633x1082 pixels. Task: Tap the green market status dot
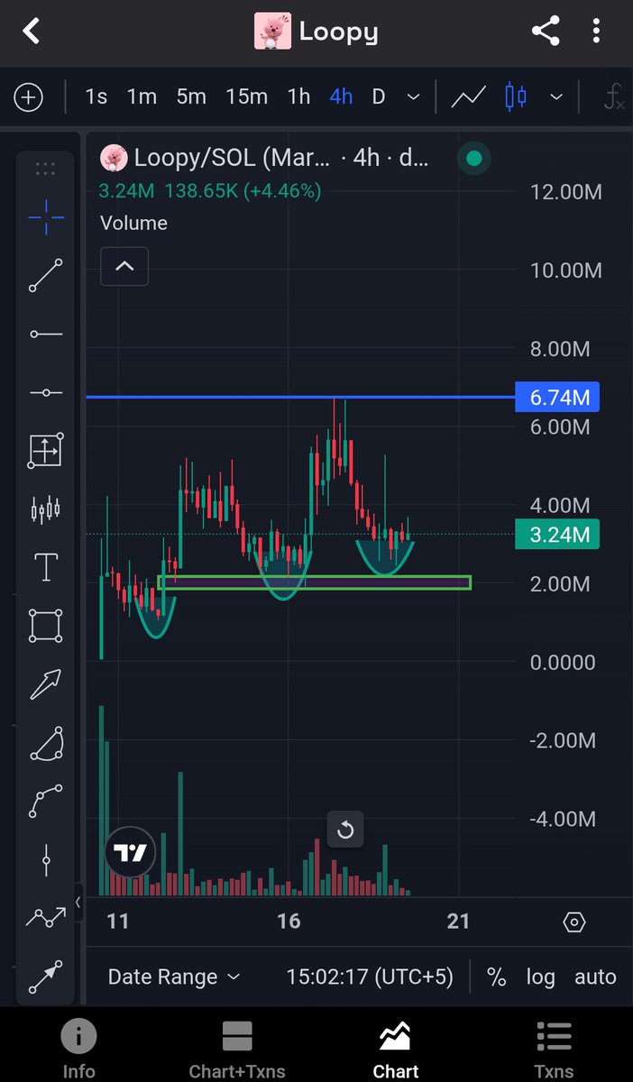(474, 160)
